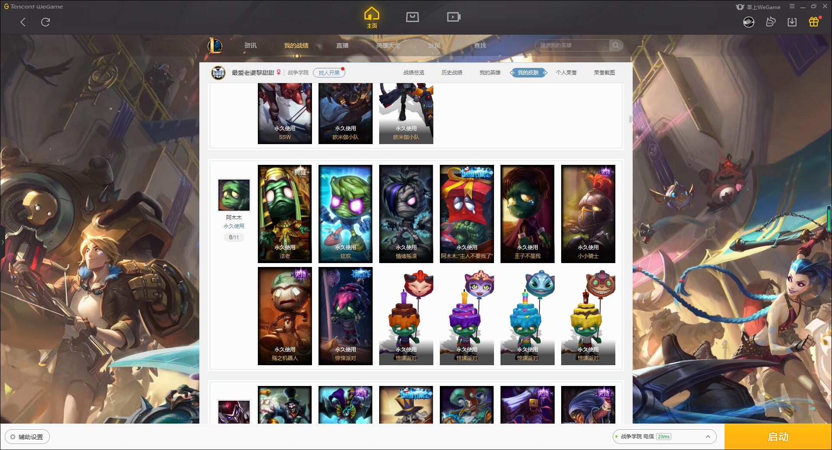
Task: Click the 23ms latency indicator
Action: point(663,437)
